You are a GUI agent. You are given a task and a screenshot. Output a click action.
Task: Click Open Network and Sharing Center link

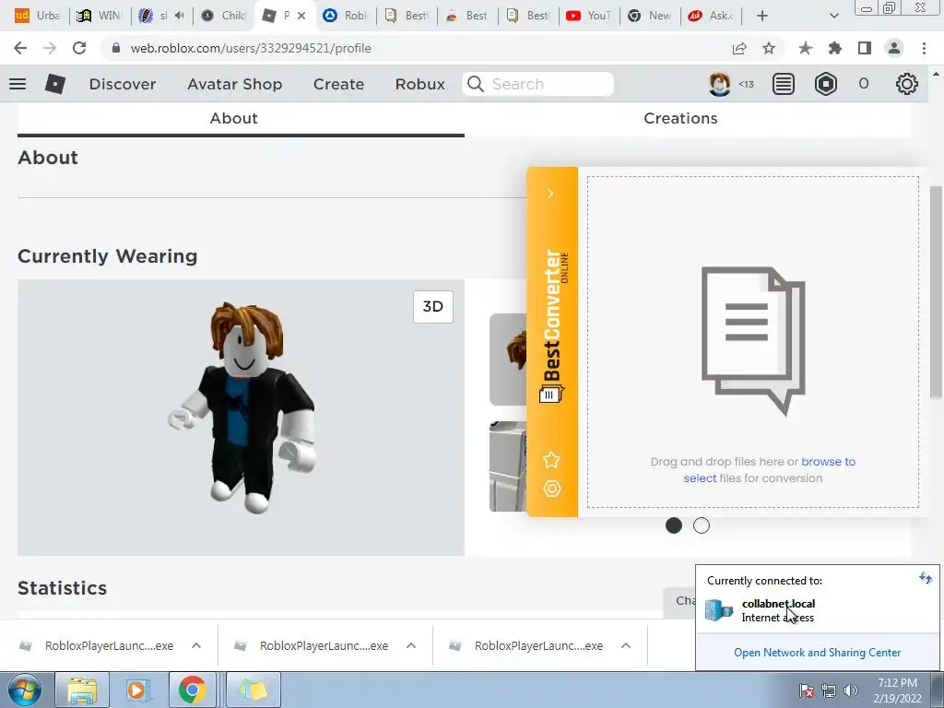[817, 653]
